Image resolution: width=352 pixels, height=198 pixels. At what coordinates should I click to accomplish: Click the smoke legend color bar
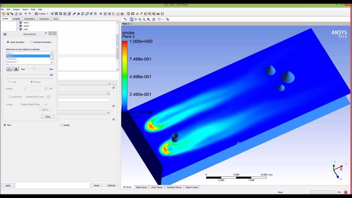125,76
